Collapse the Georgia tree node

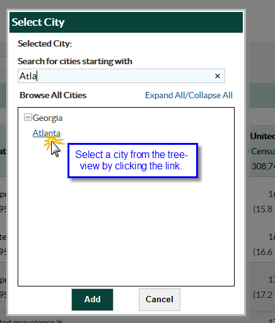click(x=28, y=117)
